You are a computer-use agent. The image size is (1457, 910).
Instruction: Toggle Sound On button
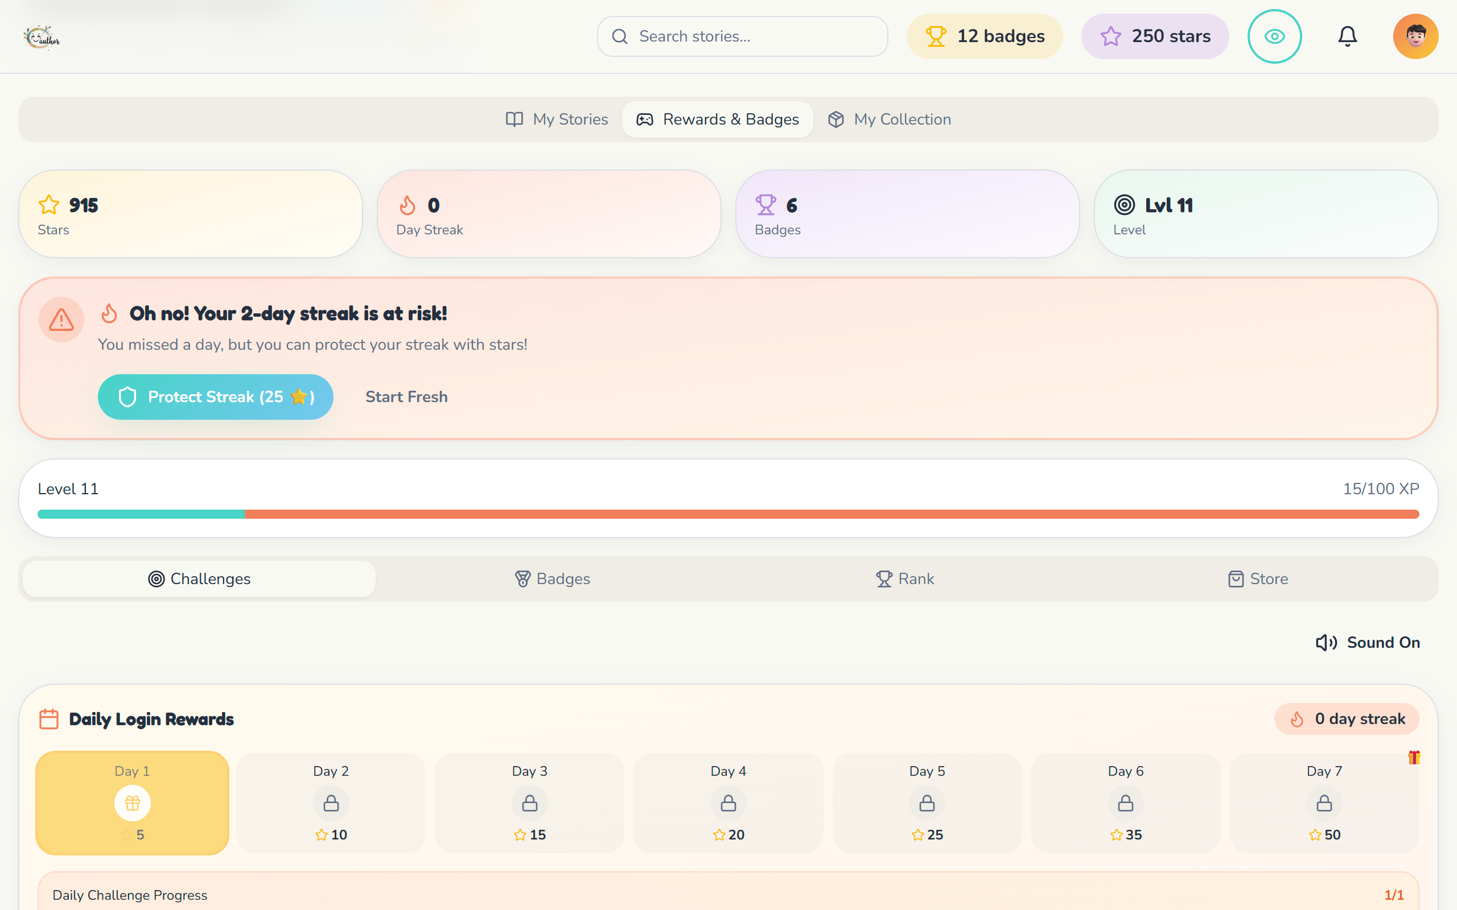pyautogui.click(x=1367, y=643)
